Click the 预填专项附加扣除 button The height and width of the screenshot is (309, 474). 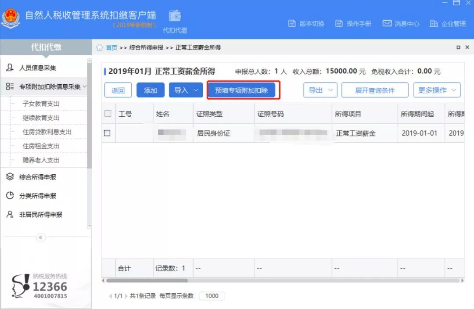(243, 90)
